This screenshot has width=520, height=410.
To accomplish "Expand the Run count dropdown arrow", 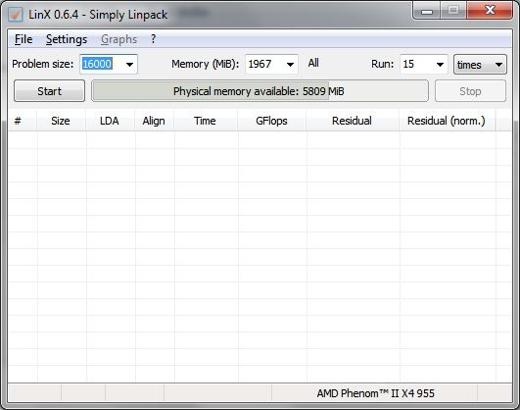I will coord(440,64).
